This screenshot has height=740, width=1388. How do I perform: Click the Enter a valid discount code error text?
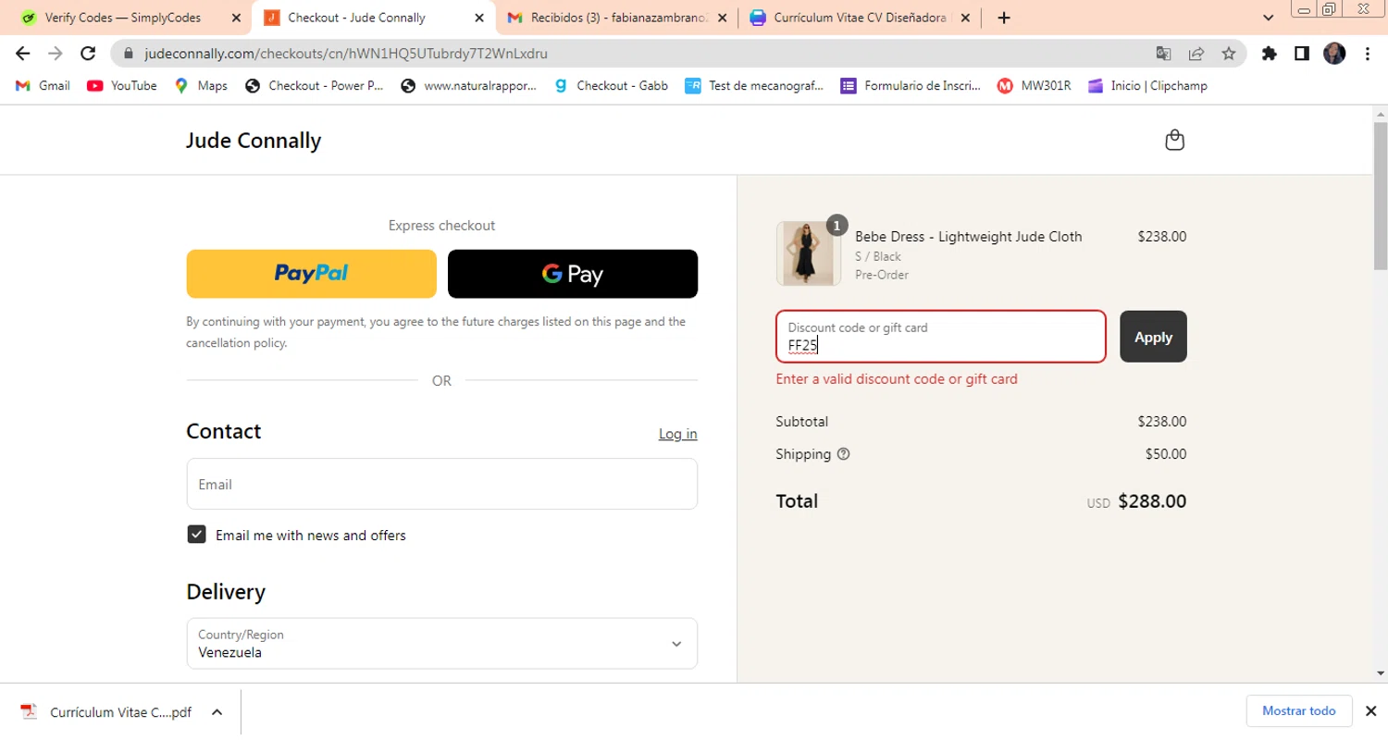point(897,379)
